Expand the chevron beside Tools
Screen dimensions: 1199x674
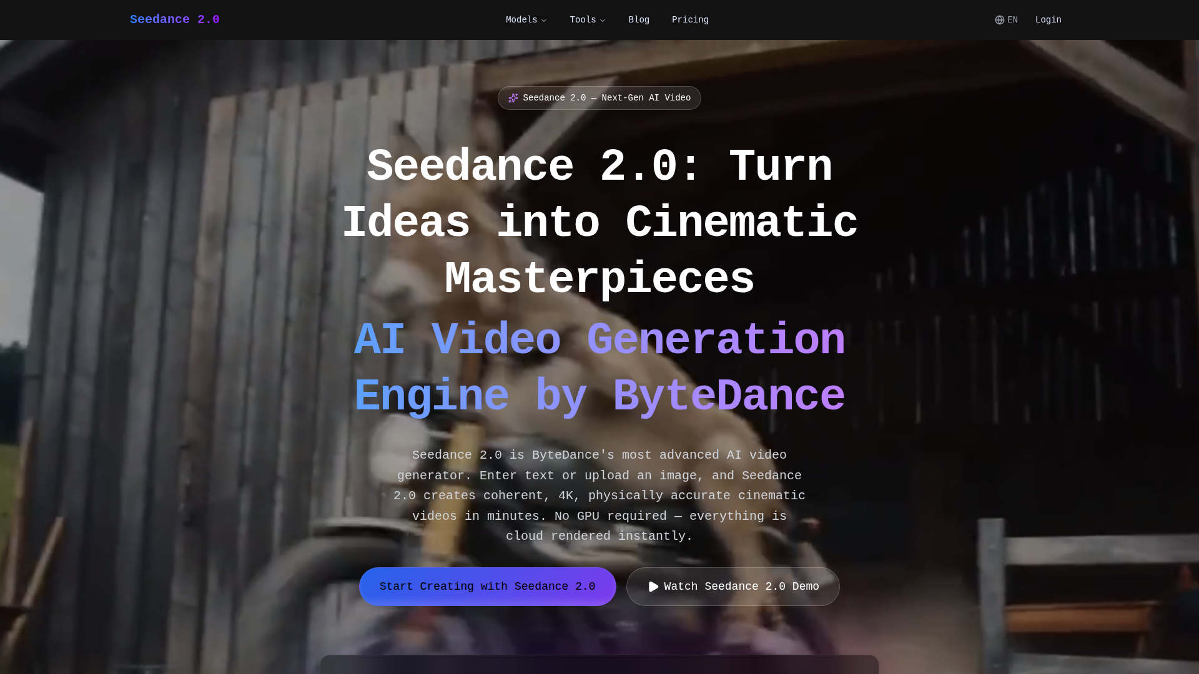603,21
